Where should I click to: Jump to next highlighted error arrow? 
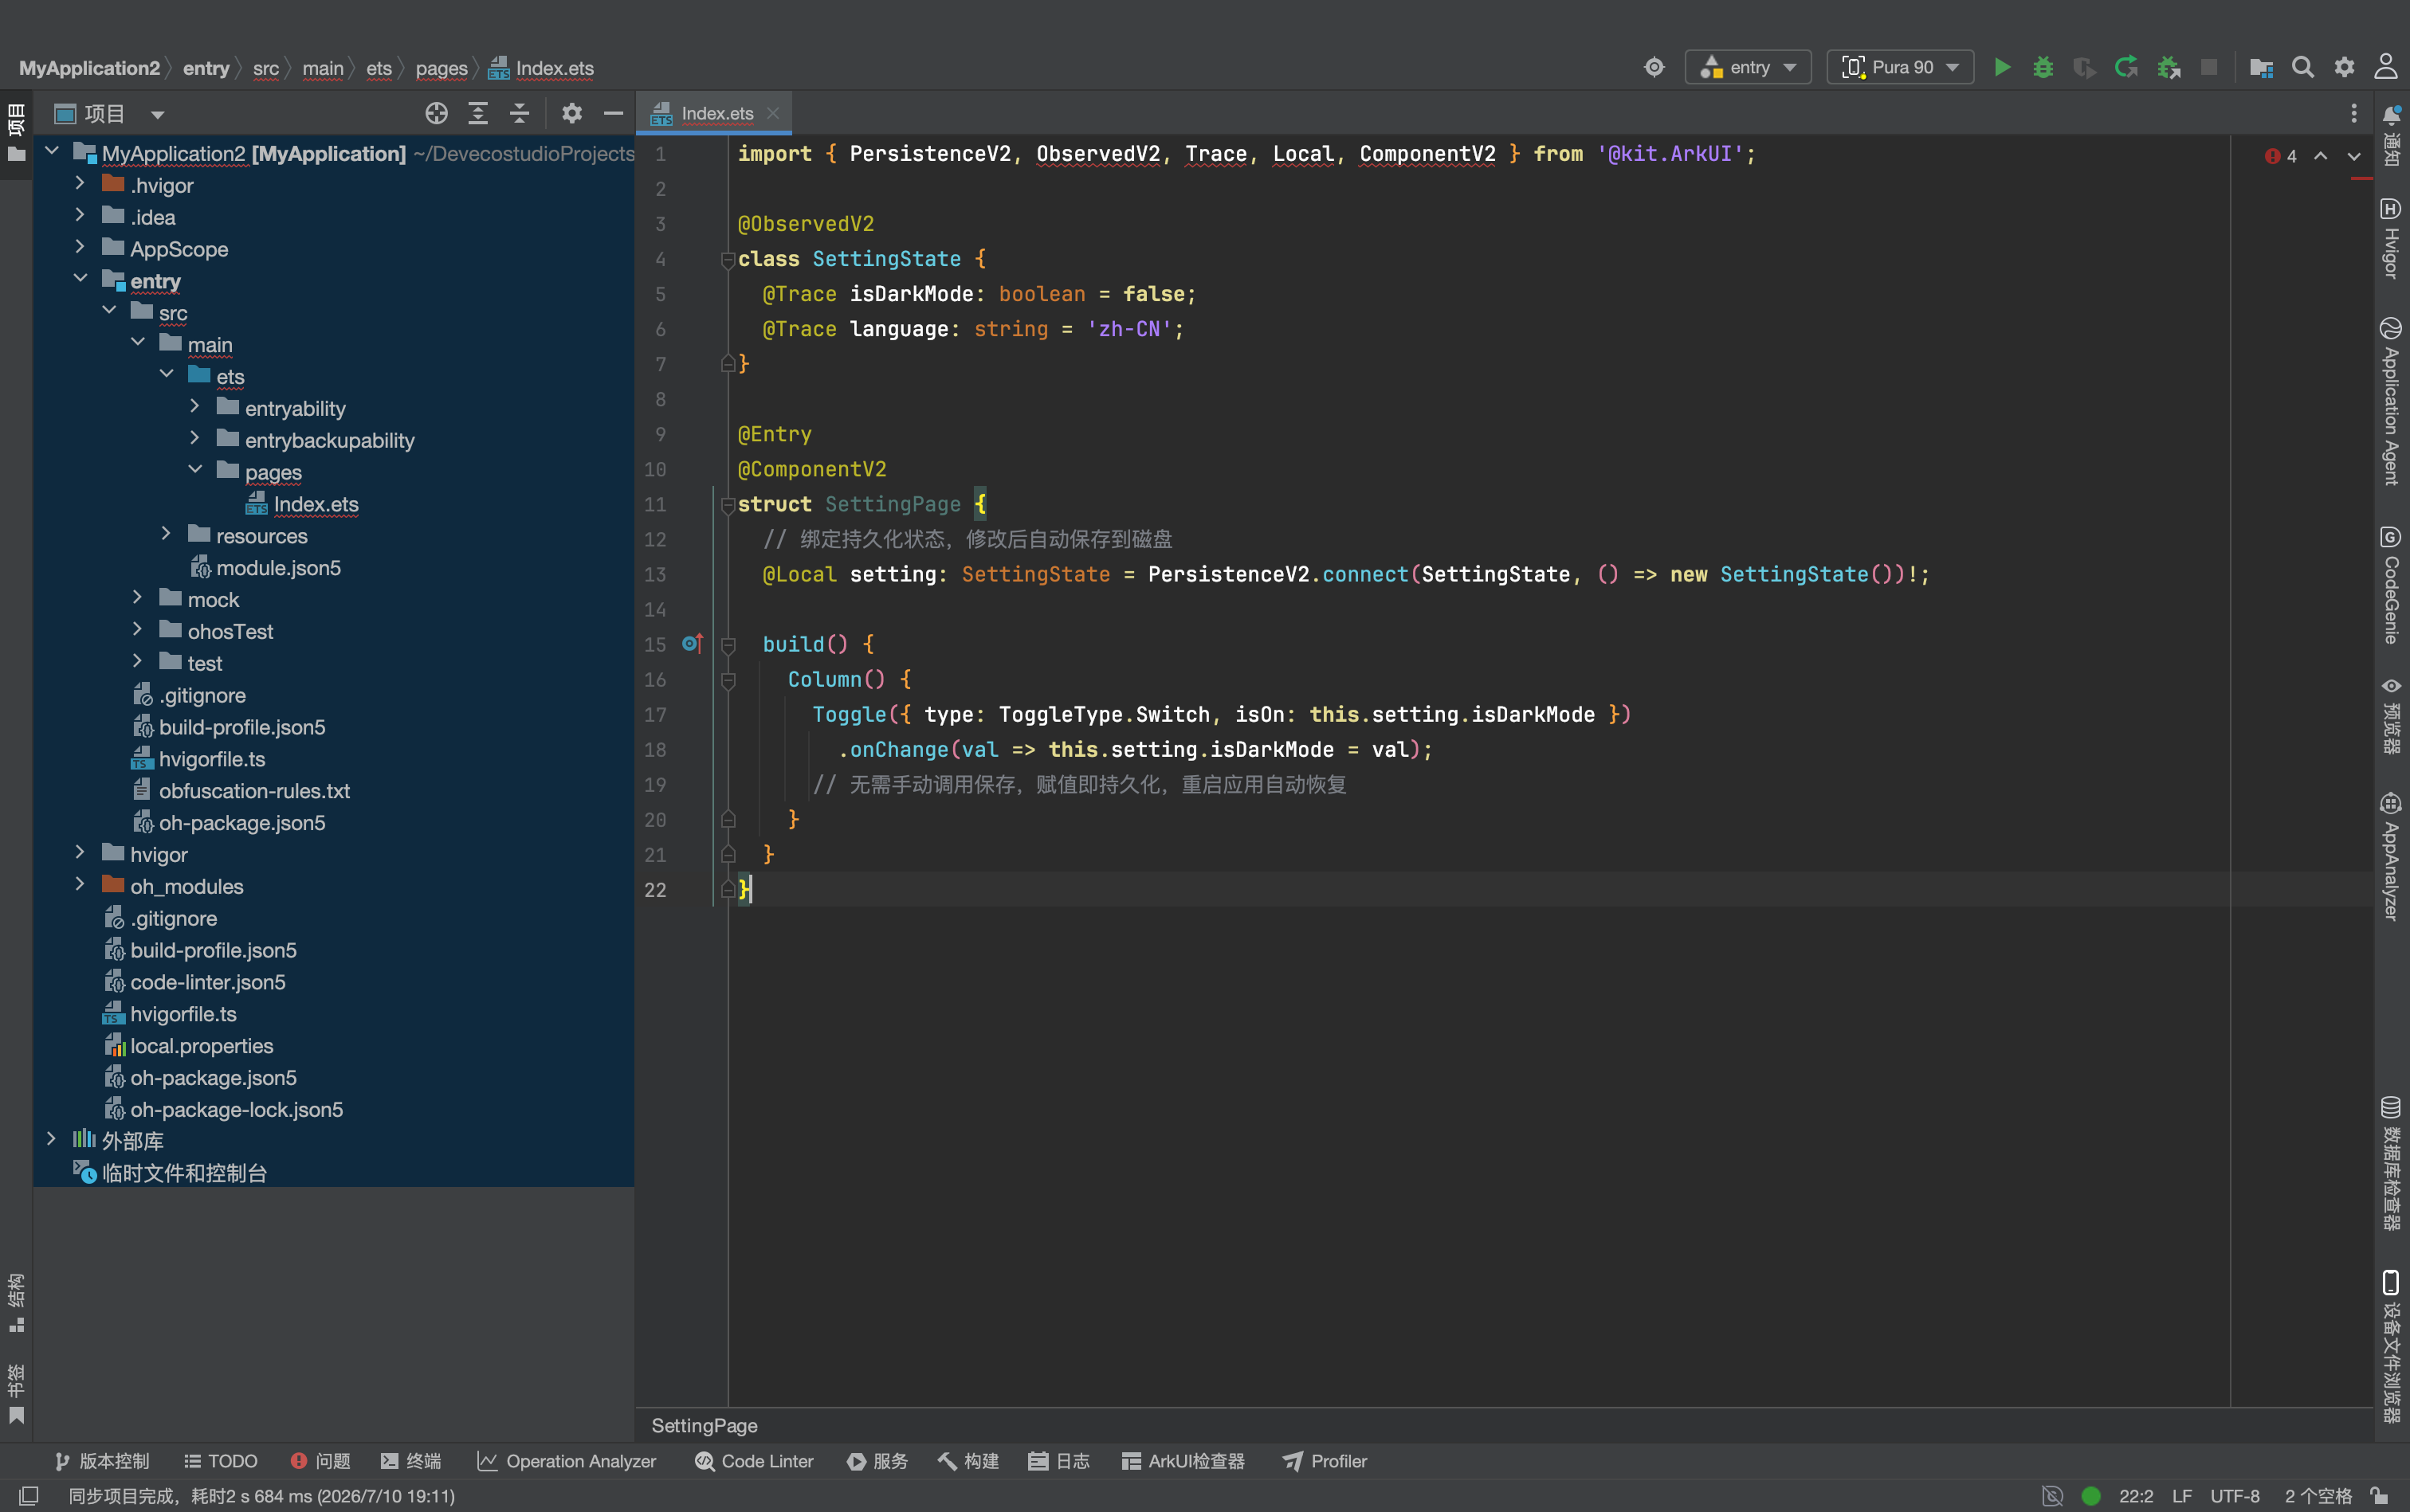tap(2354, 156)
